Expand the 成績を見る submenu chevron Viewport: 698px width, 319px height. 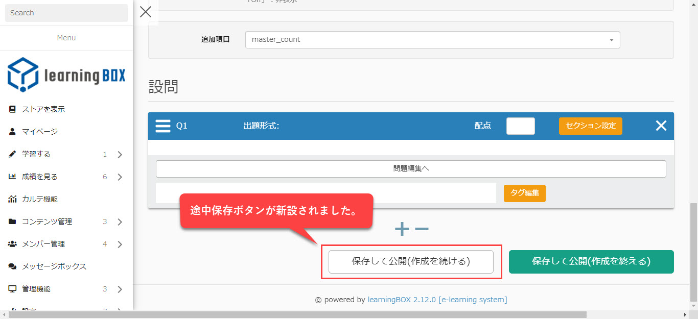(120, 177)
